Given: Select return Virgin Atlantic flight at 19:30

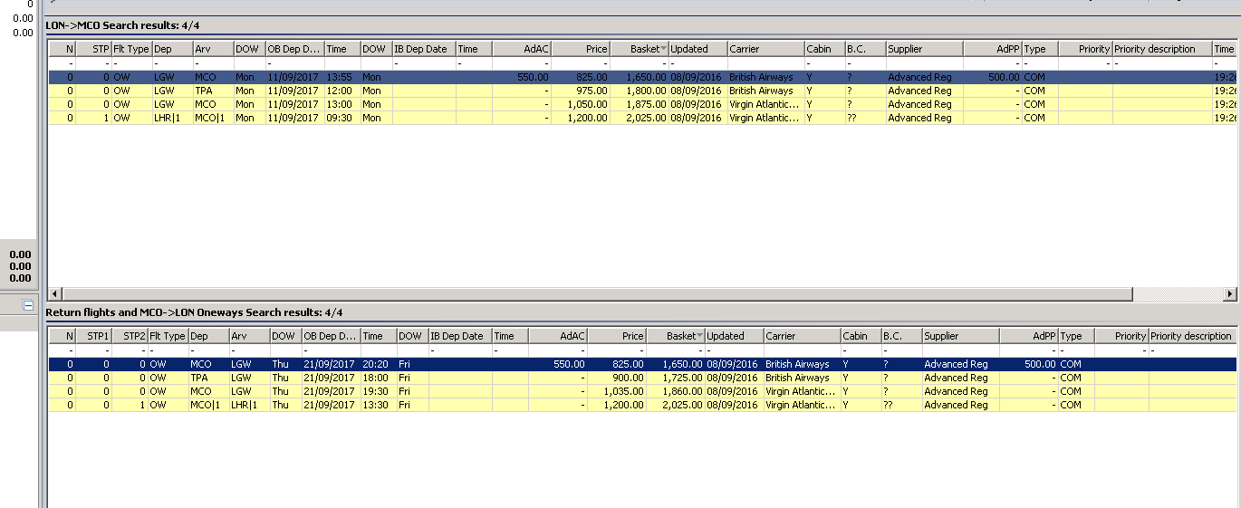Looking at the screenshot, I should pyautogui.click(x=643, y=391).
